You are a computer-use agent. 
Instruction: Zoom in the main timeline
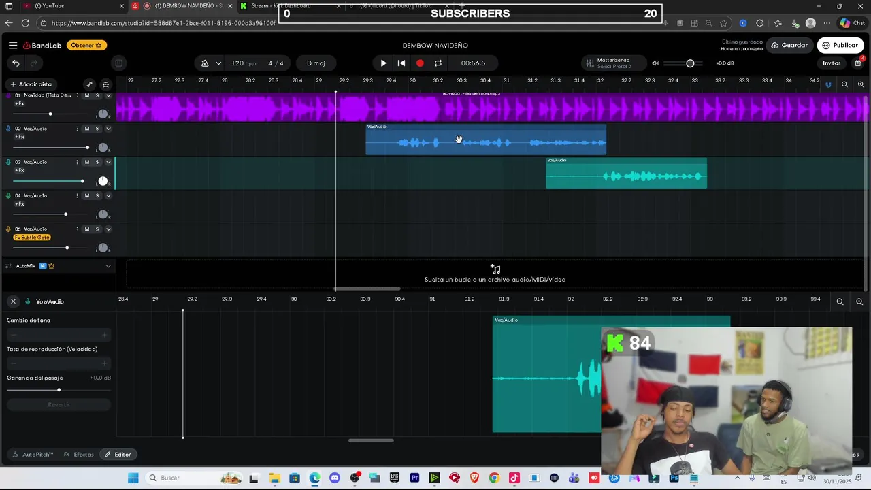click(861, 84)
